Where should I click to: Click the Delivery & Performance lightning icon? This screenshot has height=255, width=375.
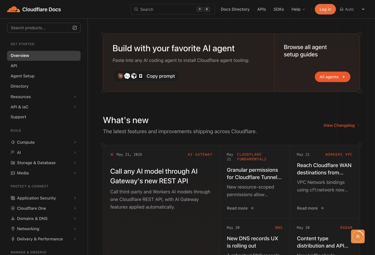click(13, 239)
